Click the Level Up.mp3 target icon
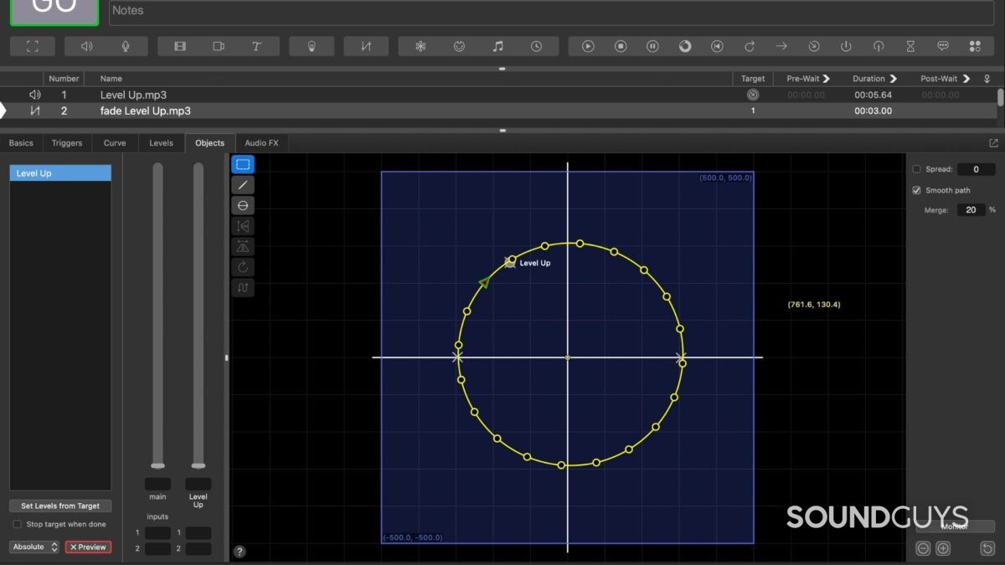1005x565 pixels. (x=753, y=95)
